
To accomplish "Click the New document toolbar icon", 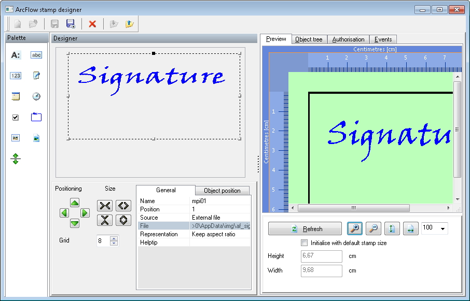I will 18,24.
